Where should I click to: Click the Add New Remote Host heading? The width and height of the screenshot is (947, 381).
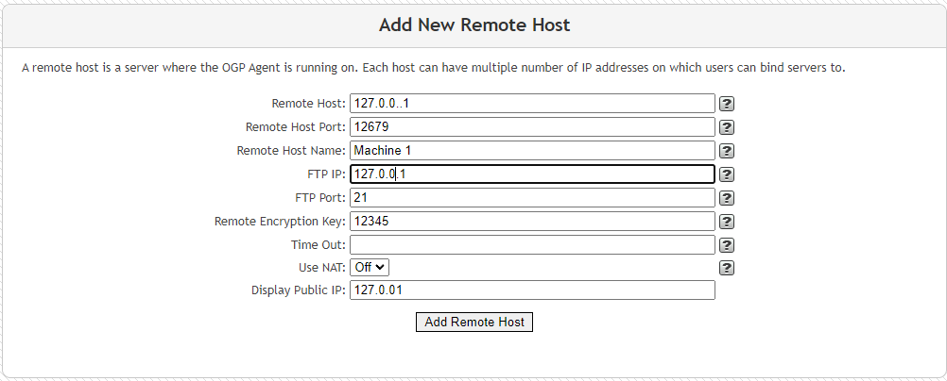point(474,25)
